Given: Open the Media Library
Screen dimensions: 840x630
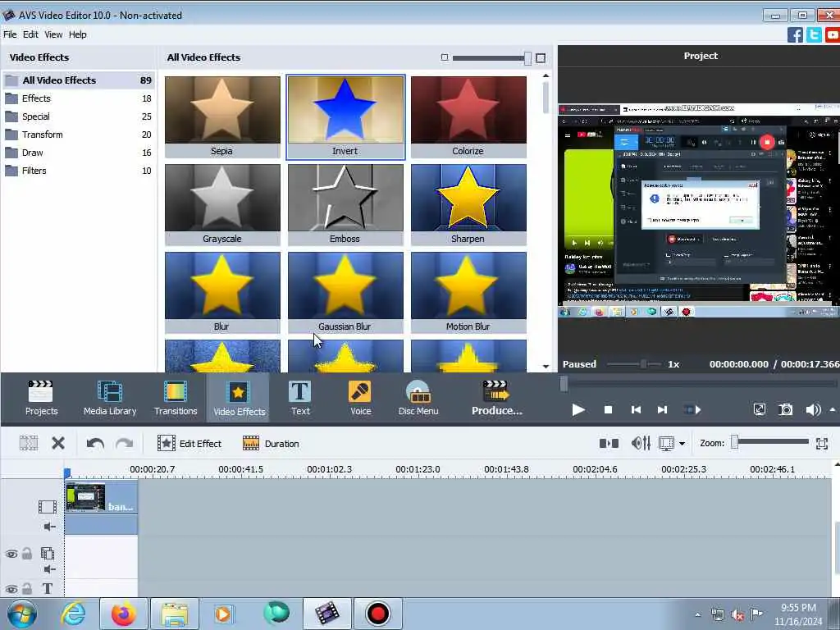Looking at the screenshot, I should (110, 398).
